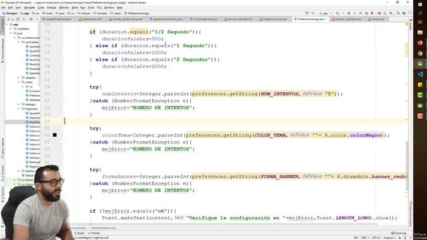Run the app with the green play icon

pyautogui.click(x=338, y=13)
